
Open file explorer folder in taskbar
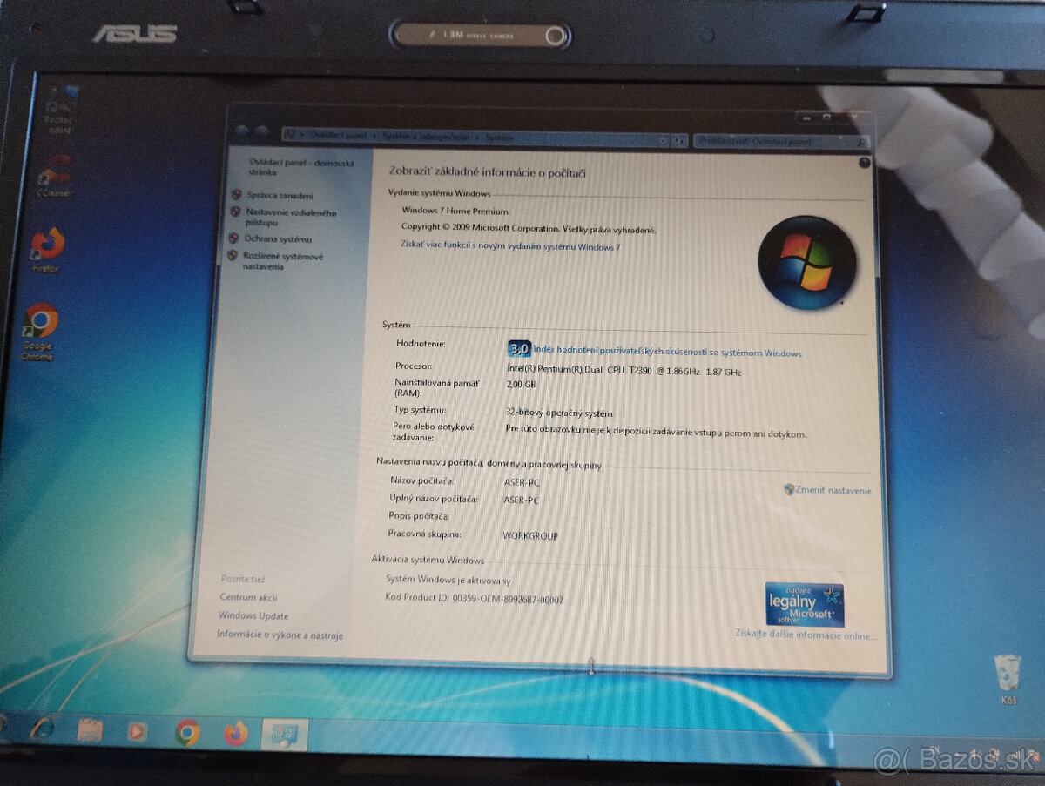tap(90, 729)
